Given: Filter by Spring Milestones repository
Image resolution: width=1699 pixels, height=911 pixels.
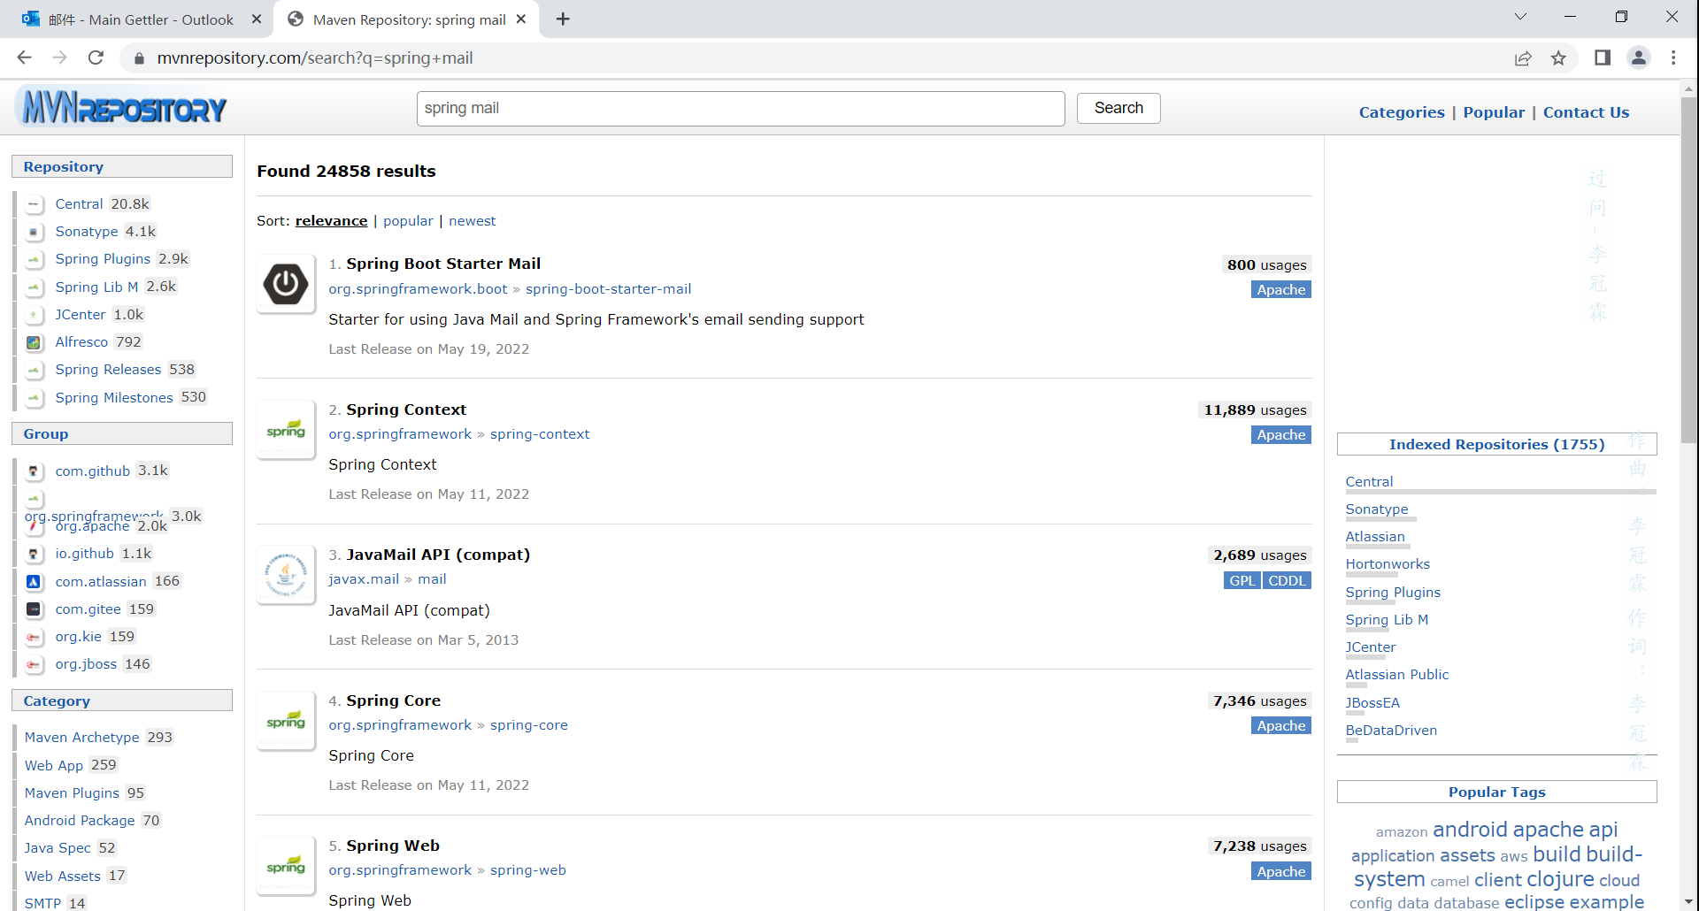Looking at the screenshot, I should tap(114, 398).
